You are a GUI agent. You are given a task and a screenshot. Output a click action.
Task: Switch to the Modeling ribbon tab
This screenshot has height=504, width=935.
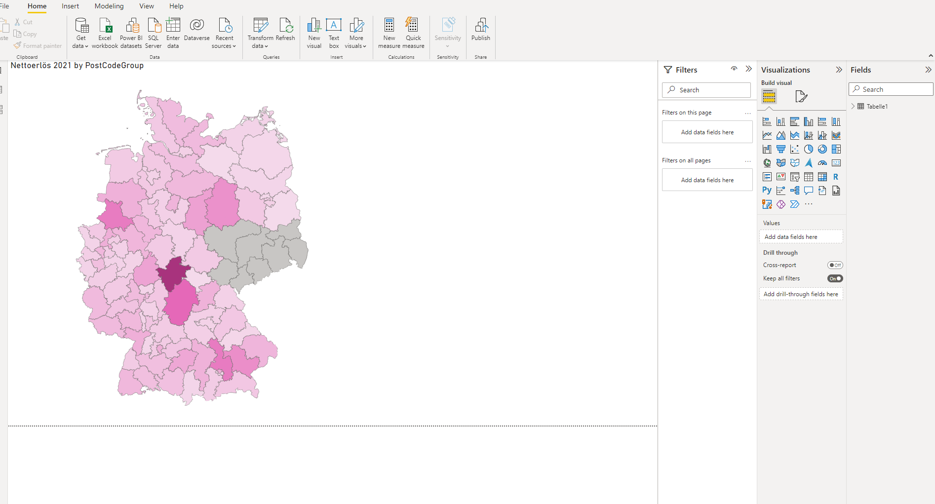pos(109,6)
